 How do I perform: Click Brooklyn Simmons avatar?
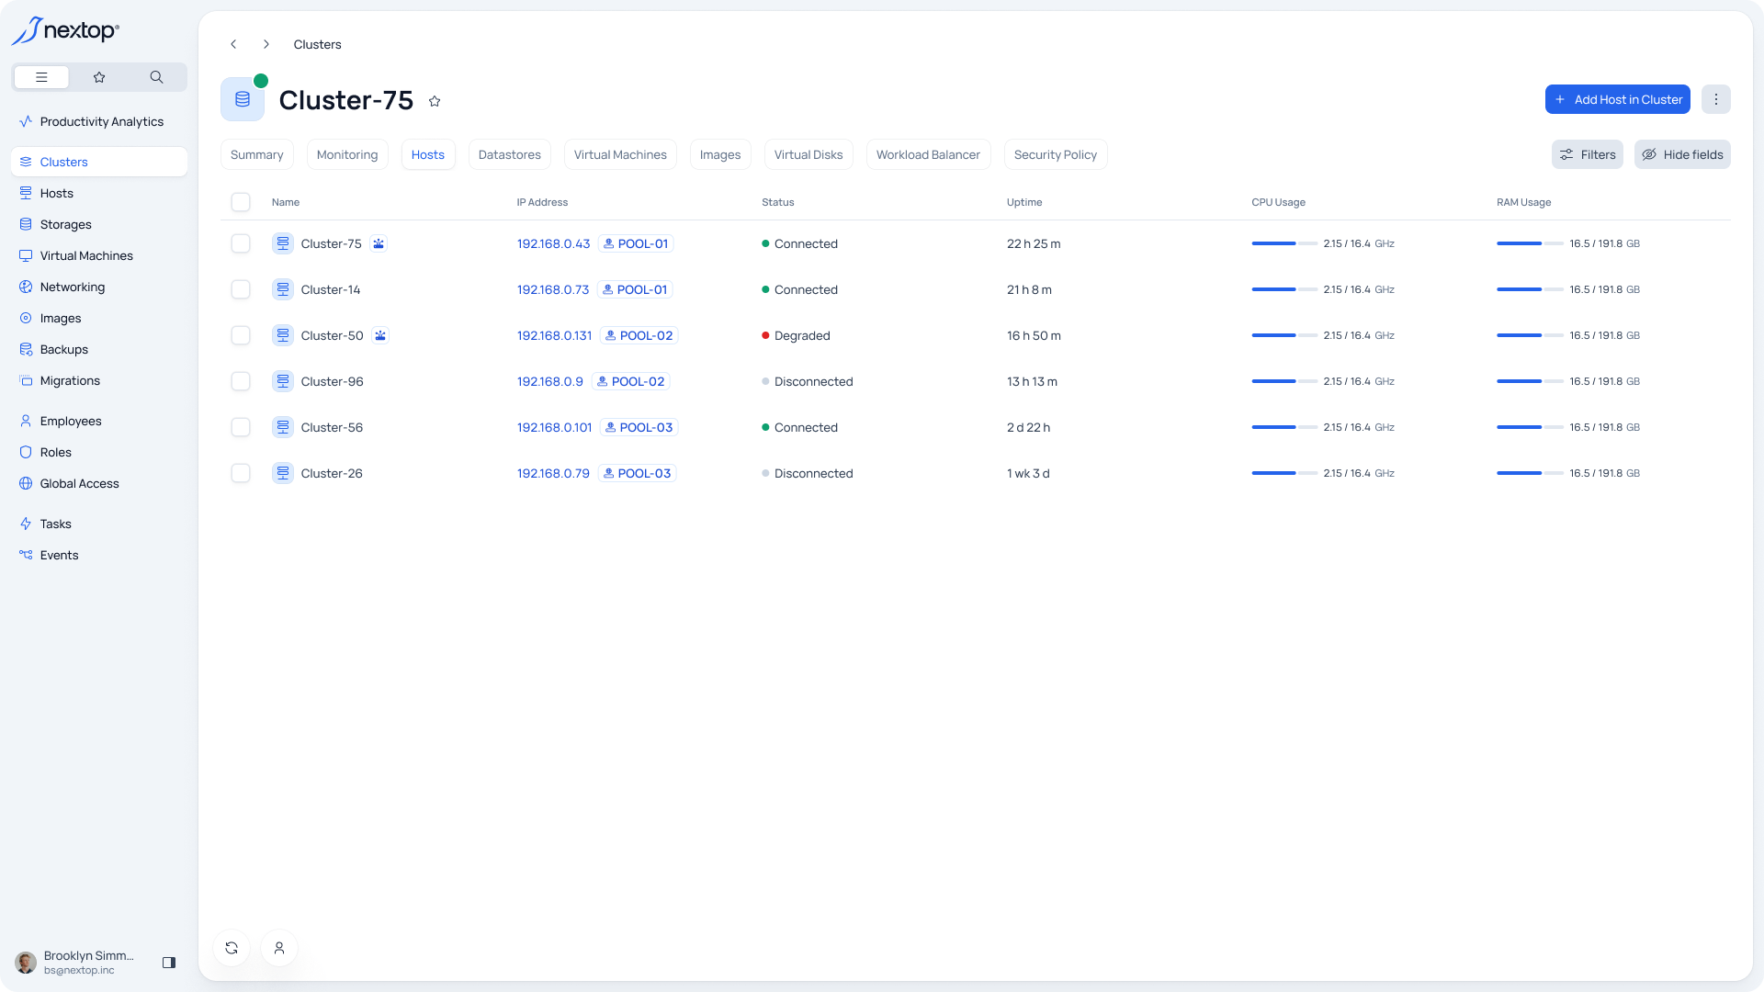coord(26,963)
